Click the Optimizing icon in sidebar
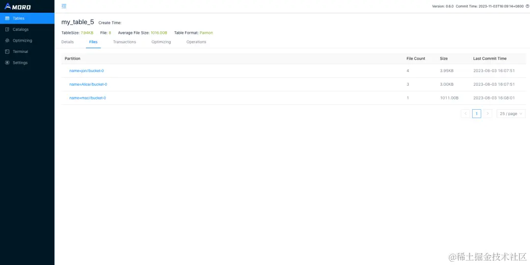This screenshot has height=265, width=530. 7,41
